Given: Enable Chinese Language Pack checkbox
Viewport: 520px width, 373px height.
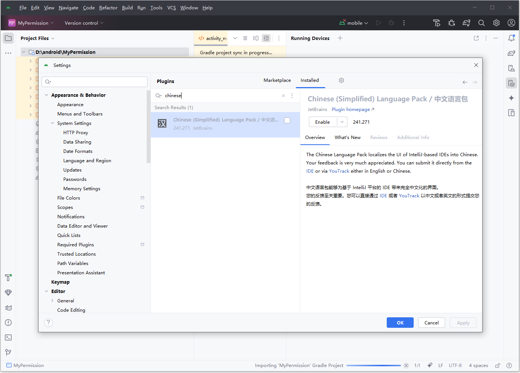Looking at the screenshot, I should click(287, 120).
